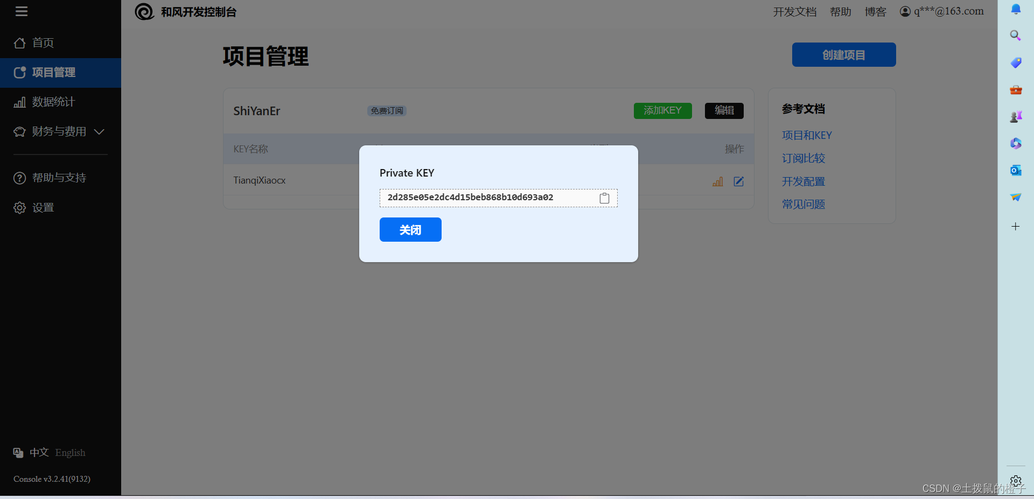This screenshot has width=1034, height=499.
Task: Click the Console v3.2.41(9132) version text
Action: tap(52, 479)
